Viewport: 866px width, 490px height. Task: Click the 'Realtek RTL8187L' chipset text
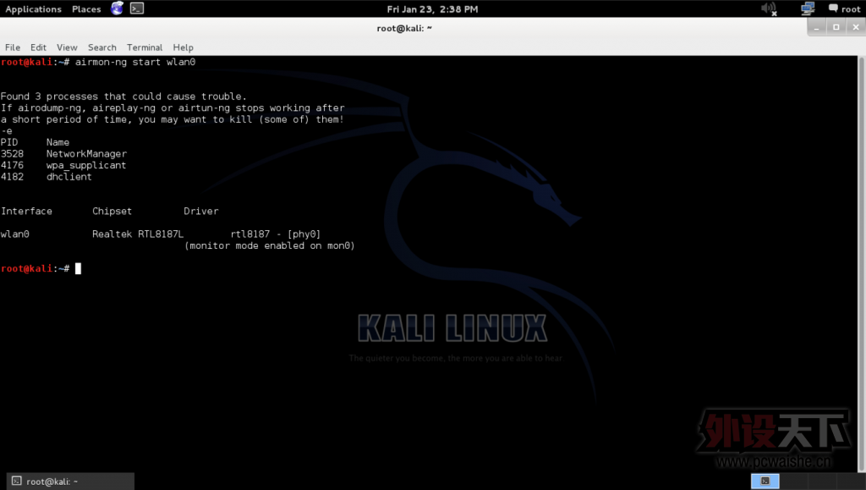(138, 234)
